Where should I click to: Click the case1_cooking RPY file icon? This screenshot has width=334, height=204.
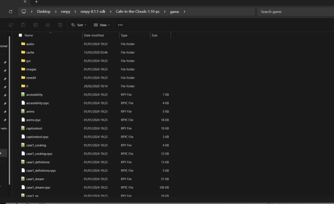[x=23, y=145]
